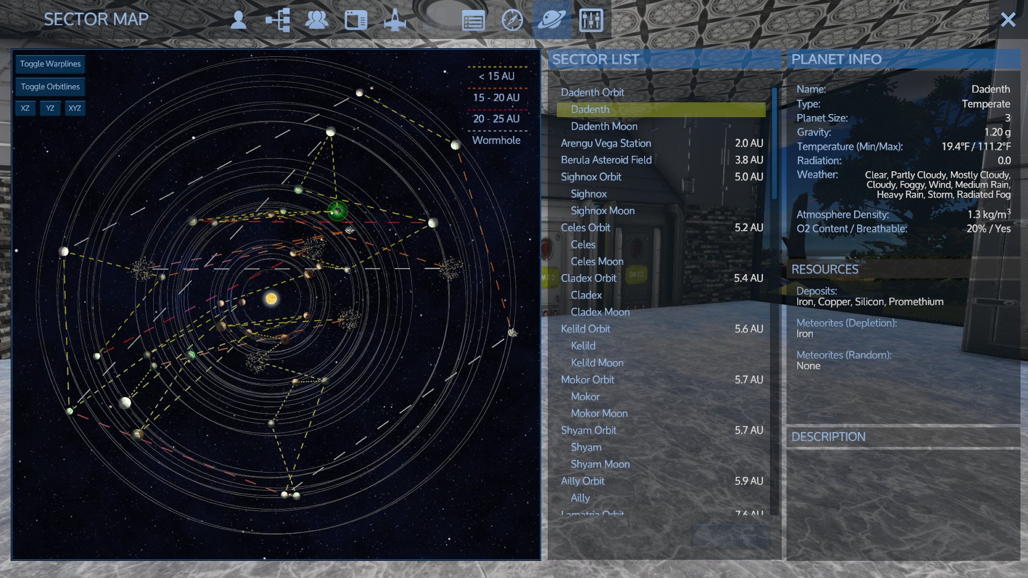
Task: Toggle Warplines on the sector map
Action: (x=50, y=64)
